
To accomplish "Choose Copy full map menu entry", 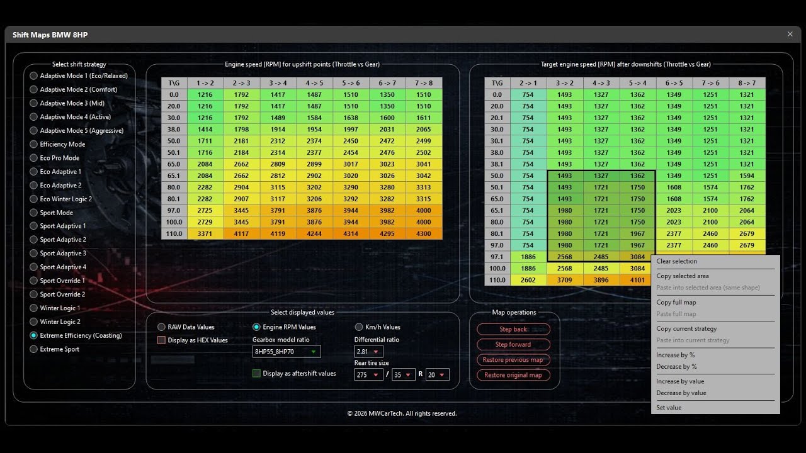I will [715, 303].
